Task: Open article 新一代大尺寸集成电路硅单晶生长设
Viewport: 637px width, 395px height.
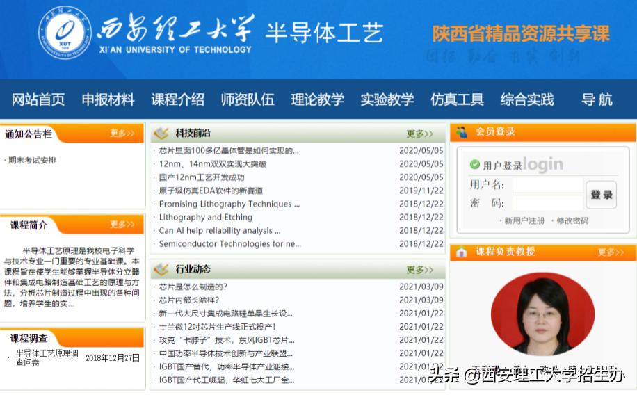Action: pos(225,314)
